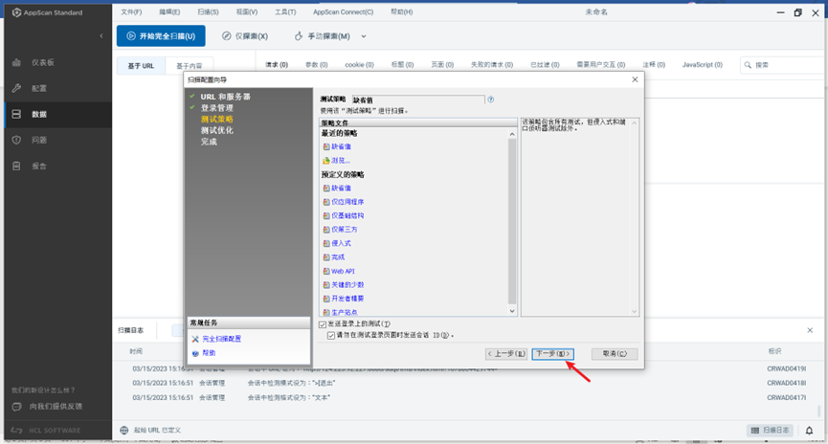Click the 下一步 next button

pos(552,354)
